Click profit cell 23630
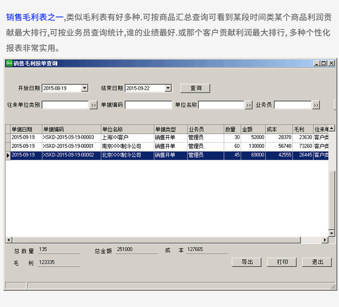Image resolution: width=339 pixels, height=307 pixels. pos(303,138)
